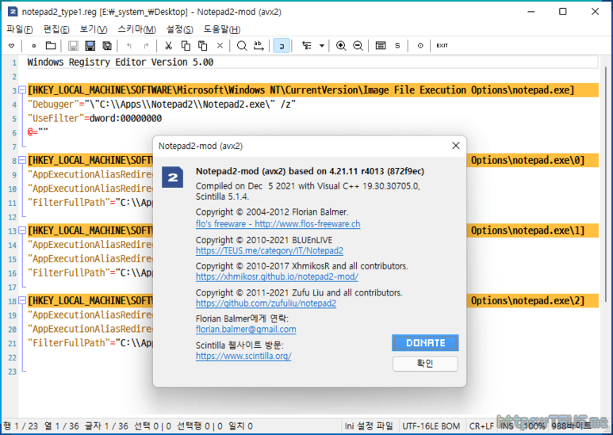
Task: Open the github.com/zufuliu/notepad2 link
Action: (266, 303)
